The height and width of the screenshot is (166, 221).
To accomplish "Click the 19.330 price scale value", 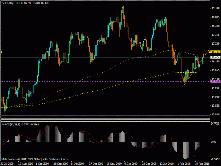I will tap(215, 8).
